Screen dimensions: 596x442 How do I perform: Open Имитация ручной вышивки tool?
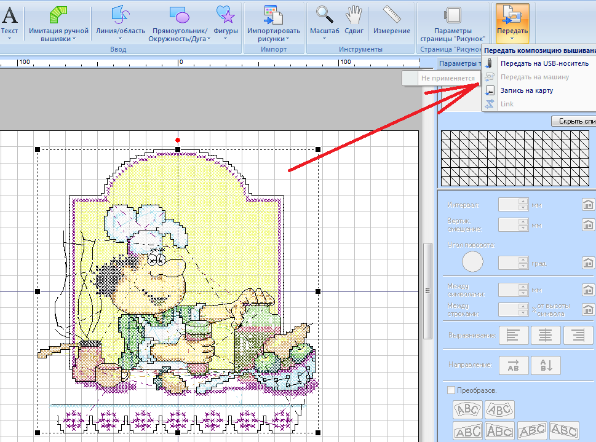click(x=58, y=15)
